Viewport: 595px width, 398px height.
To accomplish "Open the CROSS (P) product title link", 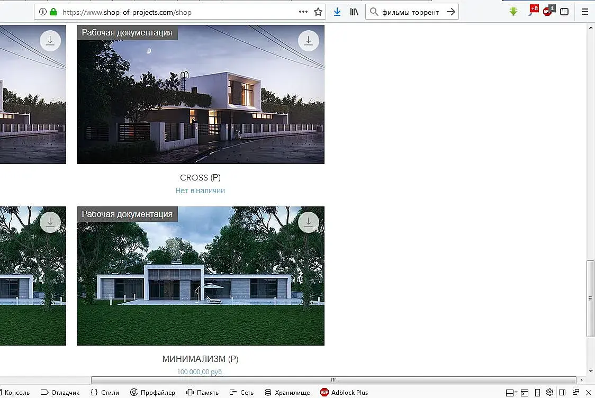I will coord(200,177).
